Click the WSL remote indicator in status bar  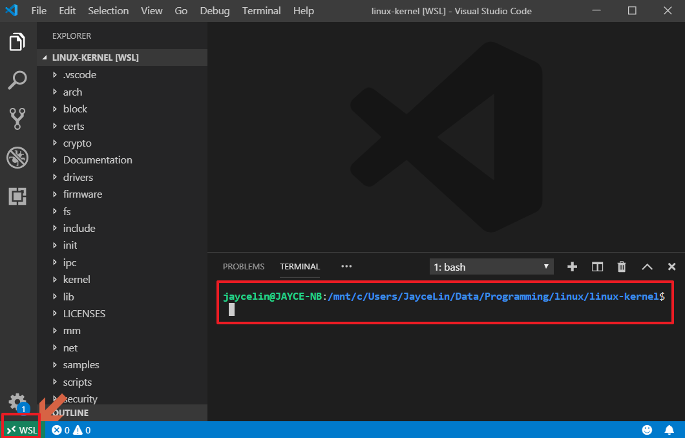point(21,430)
